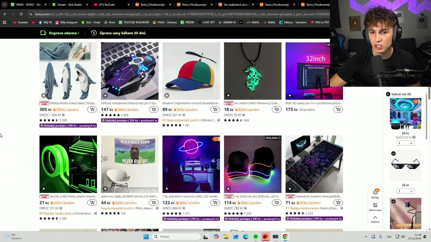Reload the page with browser refresh icon

point(21,14)
